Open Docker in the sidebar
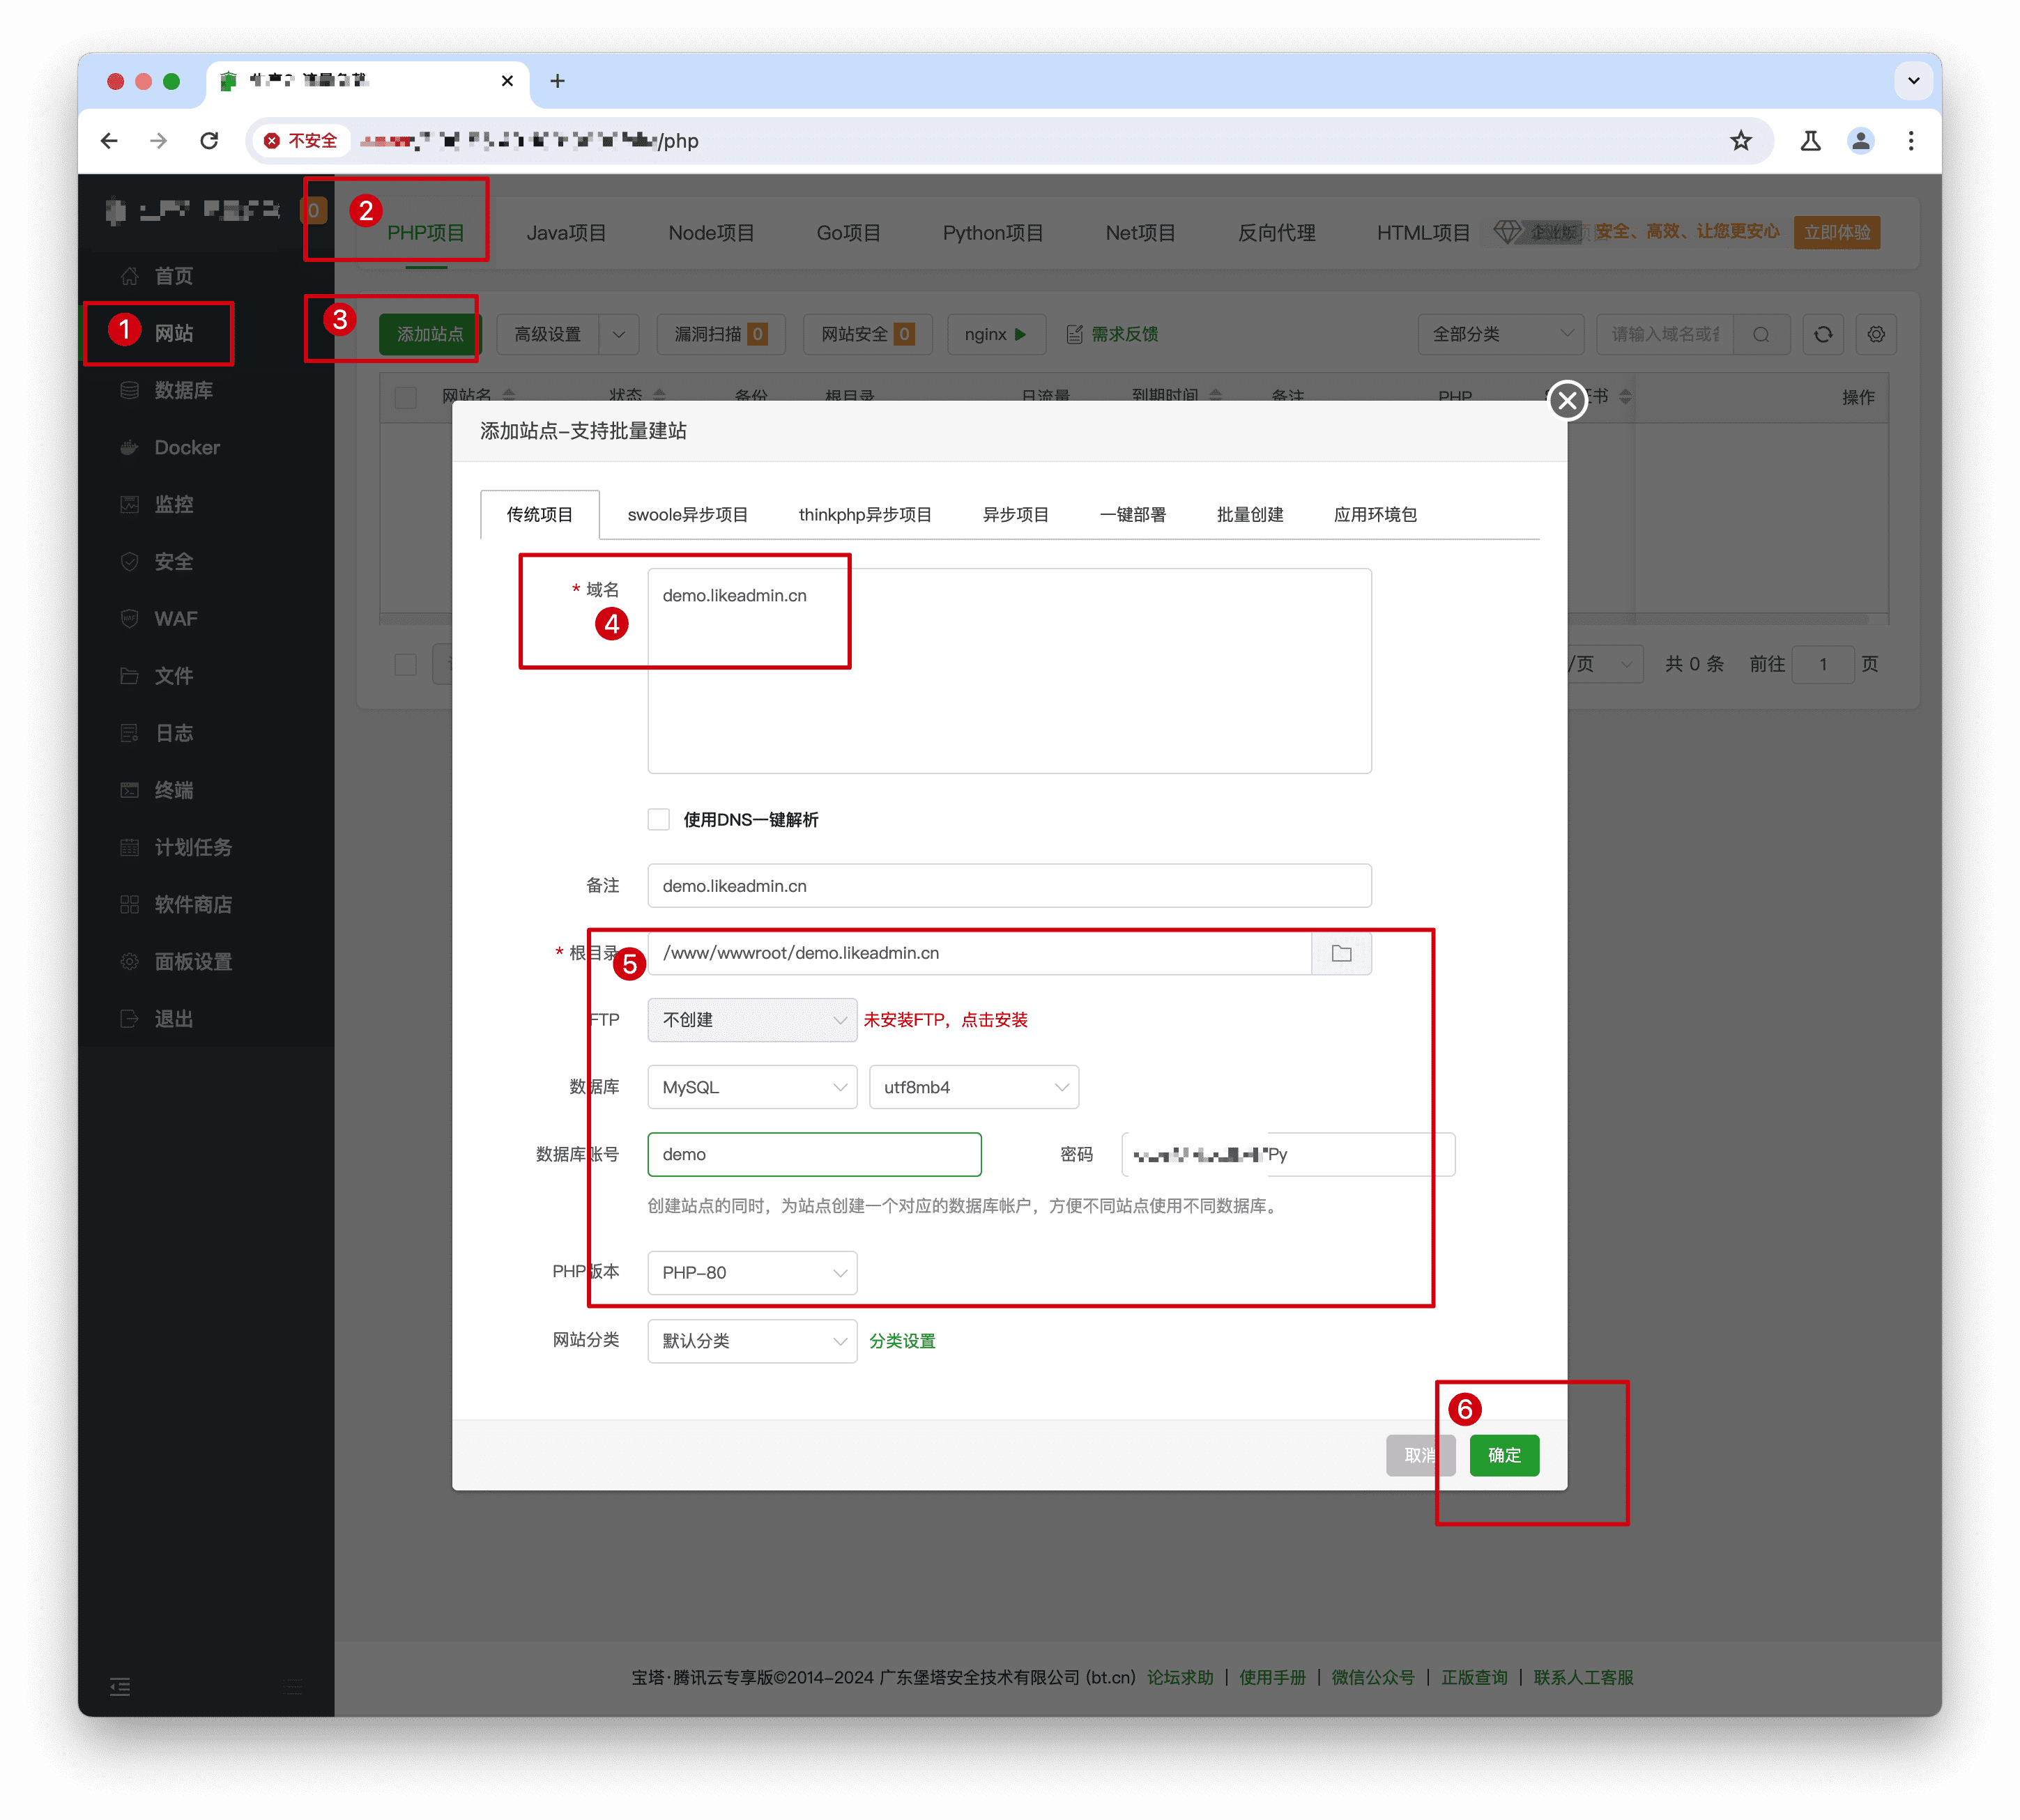The width and height of the screenshot is (2020, 1820). (x=186, y=447)
